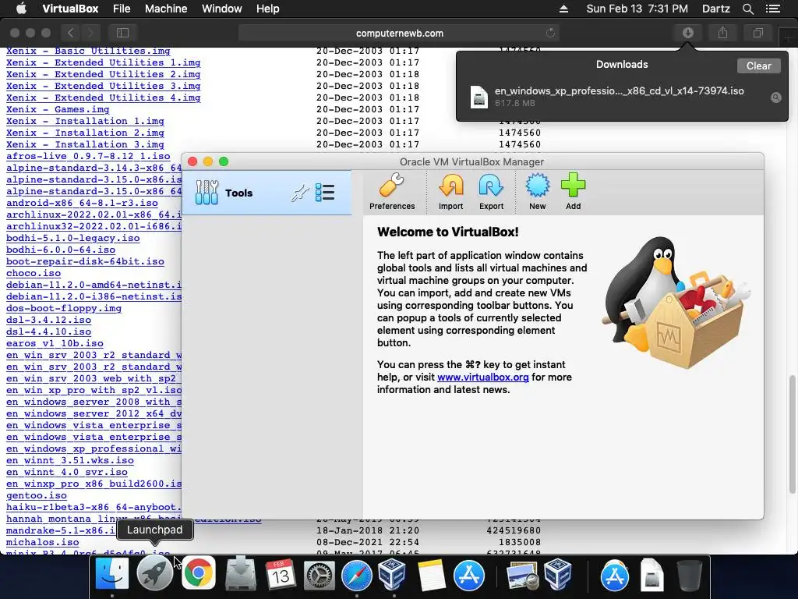Launch Google Chrome from the Dock

click(199, 574)
